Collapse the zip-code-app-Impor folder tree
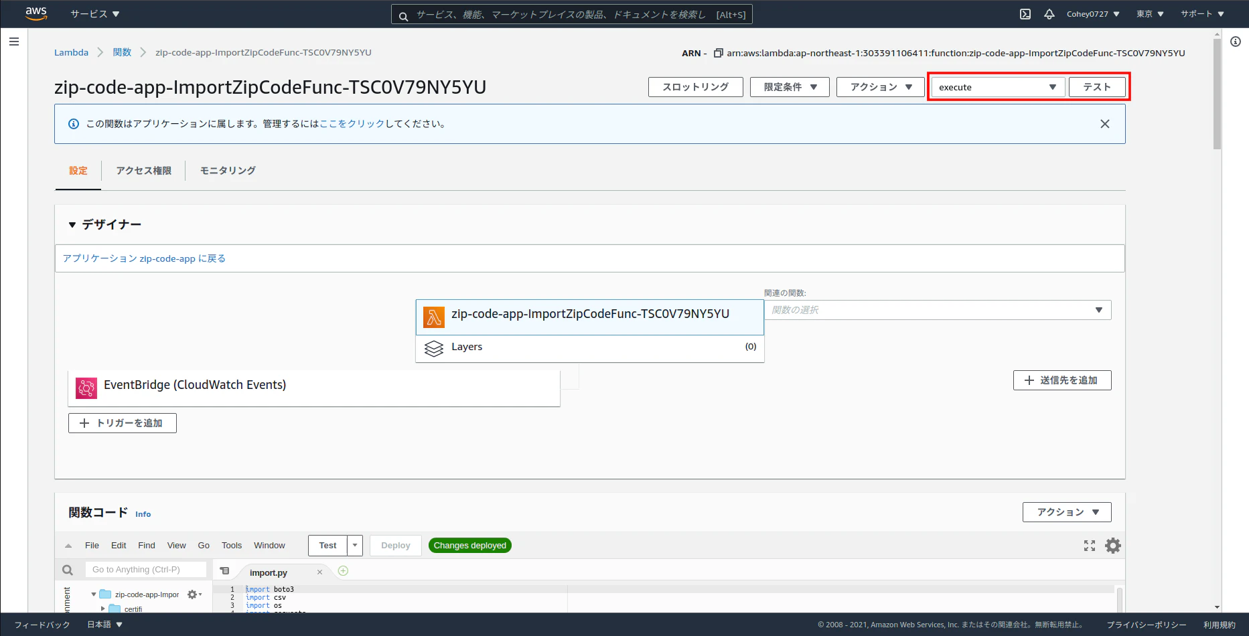The image size is (1249, 636). pos(94,594)
